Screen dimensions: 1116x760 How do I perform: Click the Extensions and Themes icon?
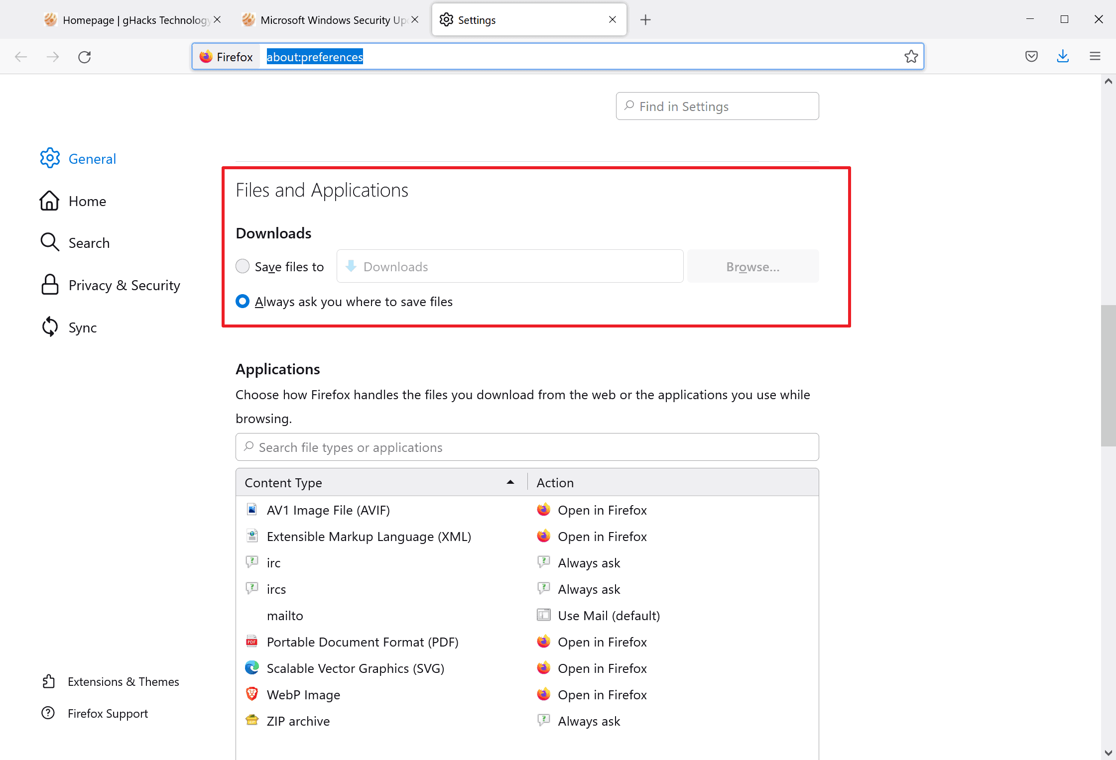click(x=49, y=681)
